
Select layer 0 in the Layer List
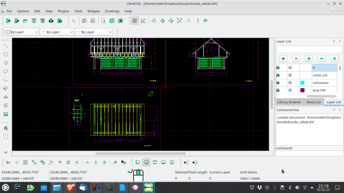click(x=324, y=68)
